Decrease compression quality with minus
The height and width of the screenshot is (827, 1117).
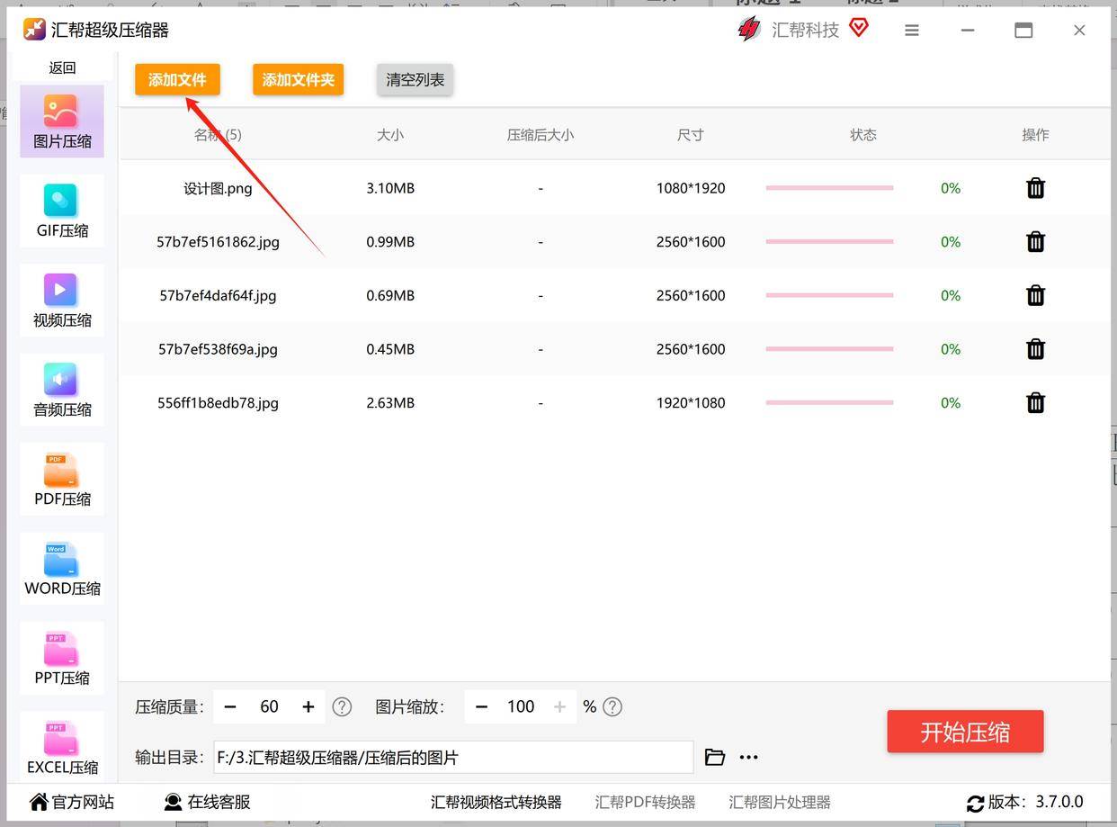click(230, 707)
